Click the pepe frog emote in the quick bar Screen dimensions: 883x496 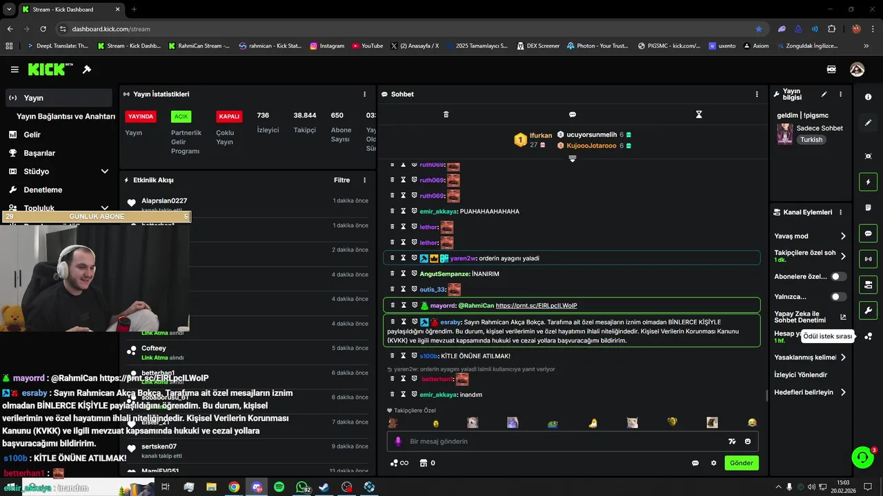tap(553, 423)
